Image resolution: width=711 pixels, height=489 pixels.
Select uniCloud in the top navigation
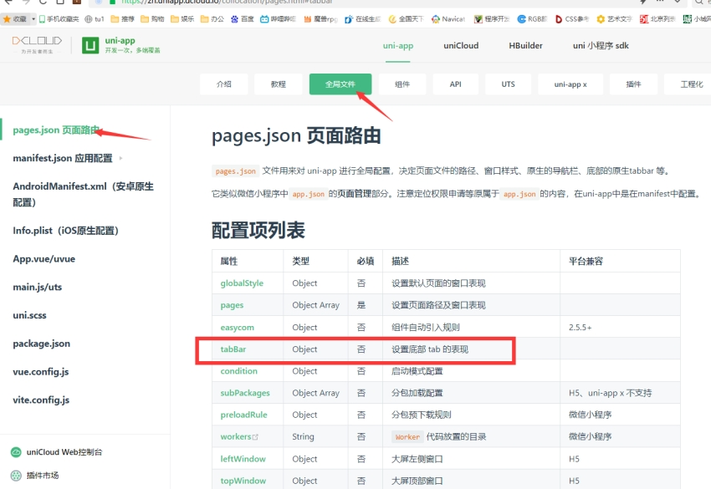(461, 46)
